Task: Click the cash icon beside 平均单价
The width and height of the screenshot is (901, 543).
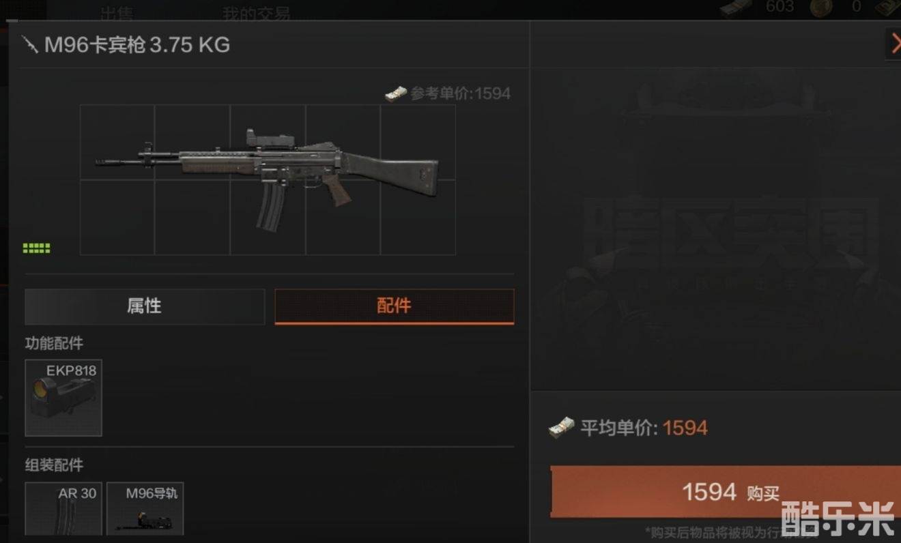Action: tap(561, 428)
